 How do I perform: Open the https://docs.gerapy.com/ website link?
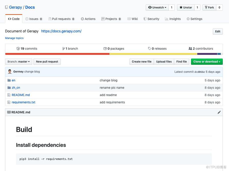pyautogui.click(x=61, y=31)
